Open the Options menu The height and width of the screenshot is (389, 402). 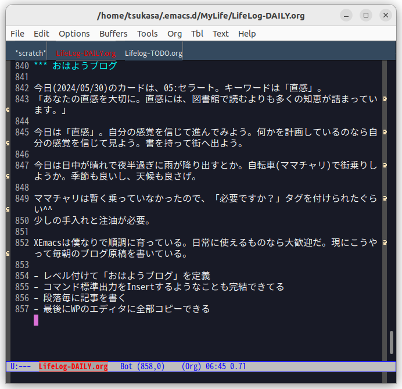(x=74, y=34)
